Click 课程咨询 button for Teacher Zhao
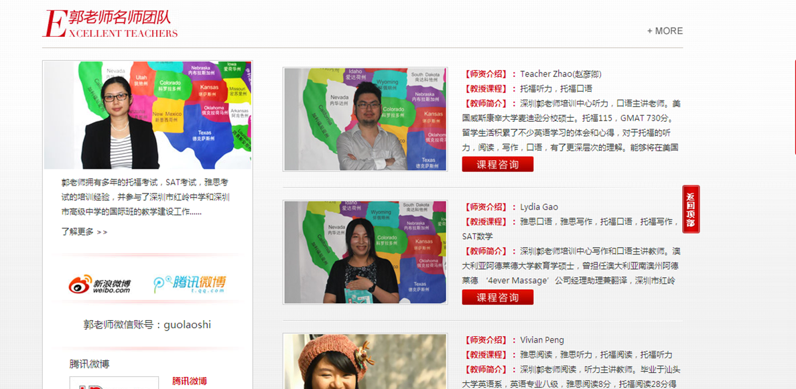This screenshot has height=389, width=796. [497, 165]
